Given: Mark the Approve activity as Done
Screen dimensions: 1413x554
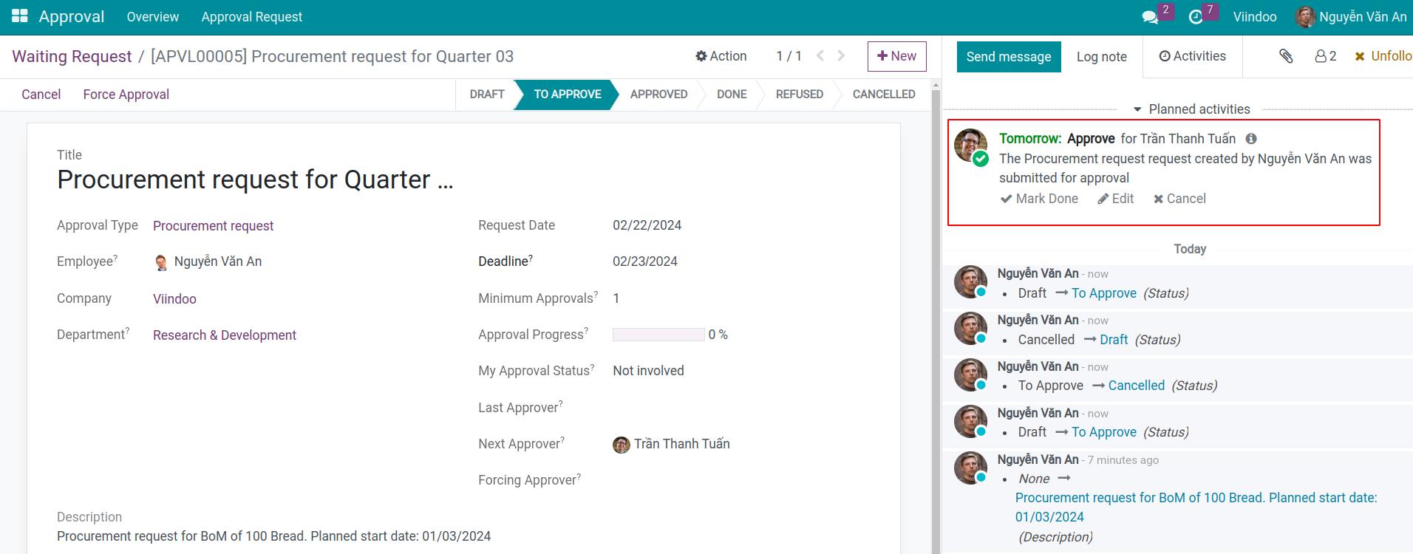Looking at the screenshot, I should (x=1039, y=199).
